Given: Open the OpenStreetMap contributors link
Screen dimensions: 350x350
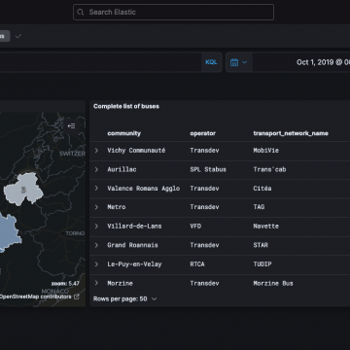Looking at the screenshot, I should [35, 297].
